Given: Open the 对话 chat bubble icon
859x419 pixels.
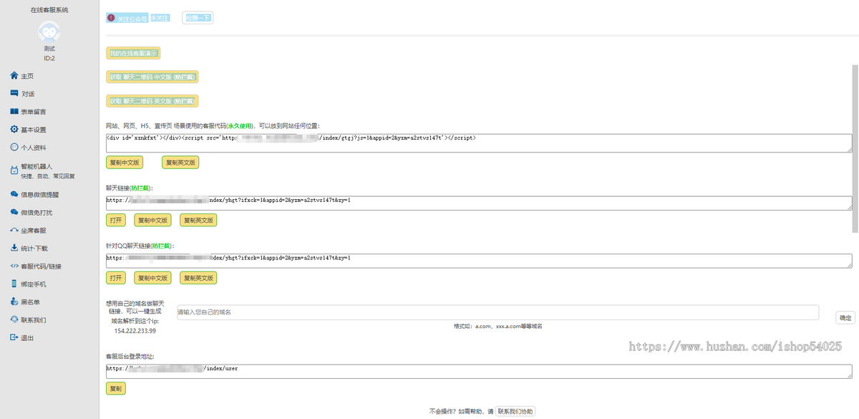Looking at the screenshot, I should tap(14, 93).
